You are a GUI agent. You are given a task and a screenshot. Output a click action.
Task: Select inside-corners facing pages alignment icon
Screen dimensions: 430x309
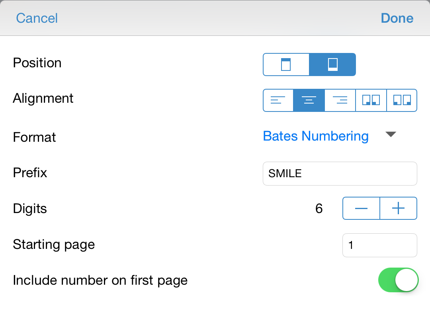click(x=371, y=100)
